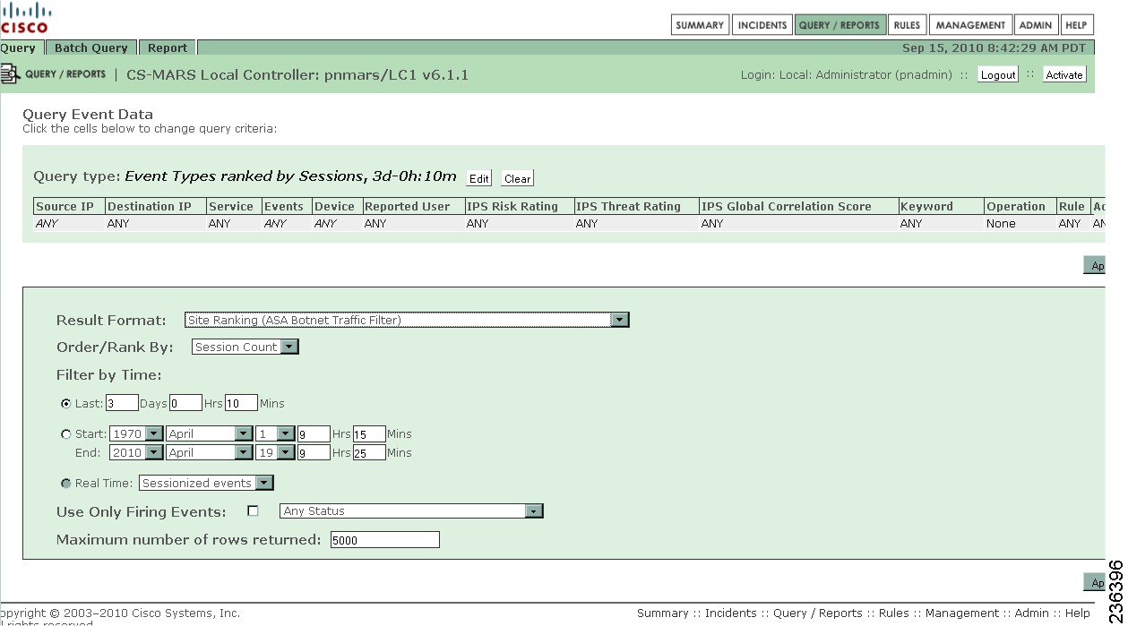The height and width of the screenshot is (626, 1128).
Task: Click the footer Rules link
Action: click(893, 613)
